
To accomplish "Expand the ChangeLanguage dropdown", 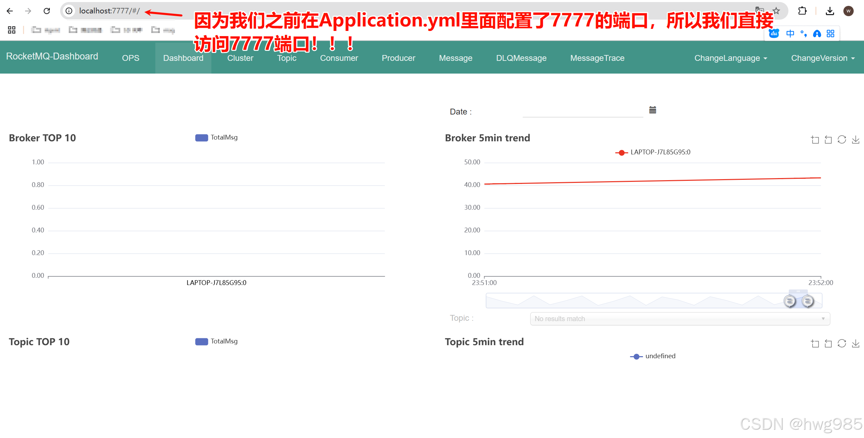I will pos(731,58).
